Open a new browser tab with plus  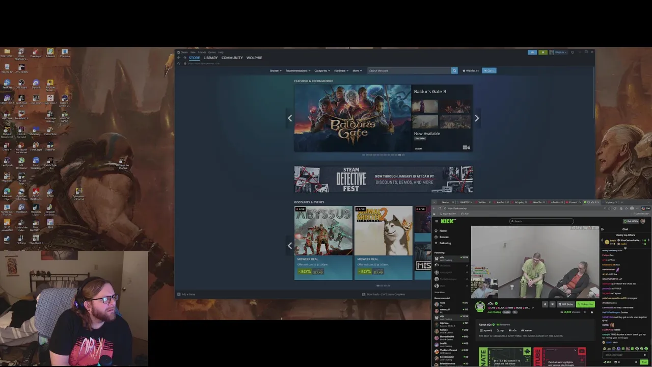tap(621, 202)
